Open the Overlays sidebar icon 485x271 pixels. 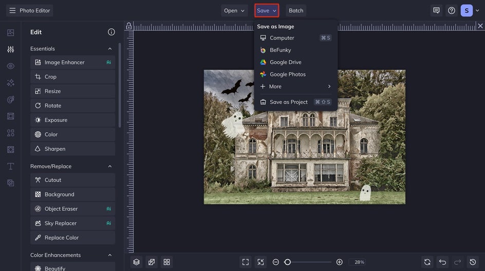(x=10, y=150)
